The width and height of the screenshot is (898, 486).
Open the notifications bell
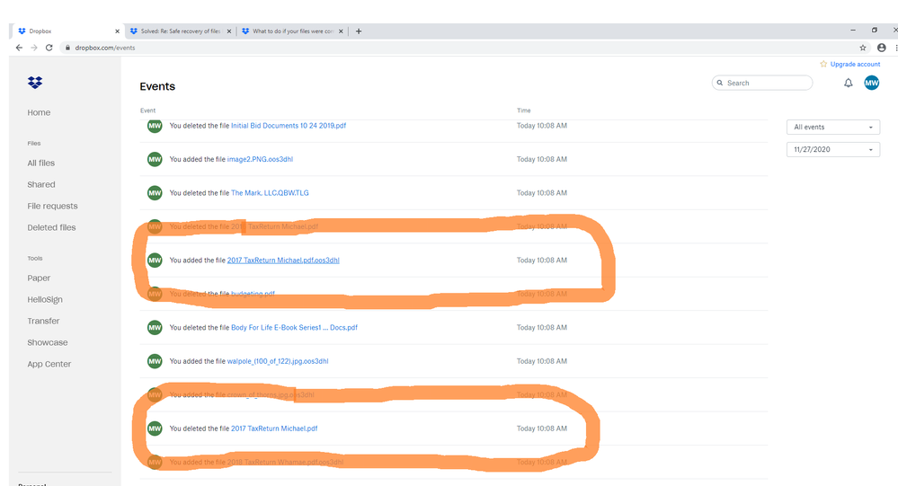849,83
